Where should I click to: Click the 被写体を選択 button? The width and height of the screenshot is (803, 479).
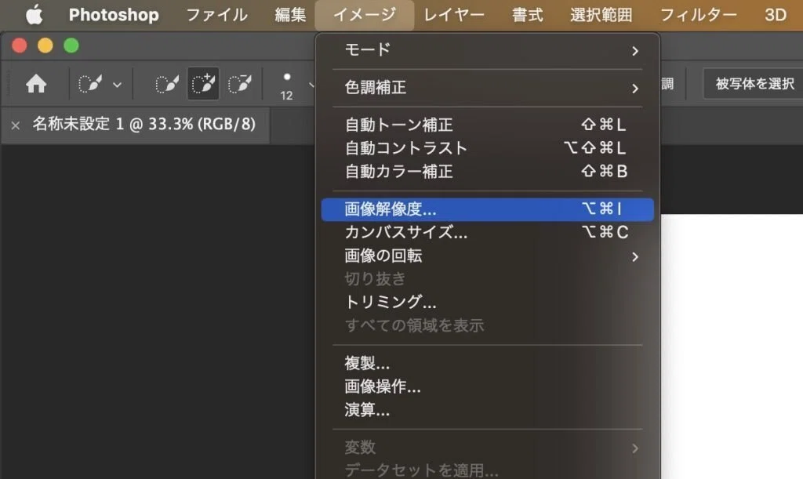tap(754, 83)
